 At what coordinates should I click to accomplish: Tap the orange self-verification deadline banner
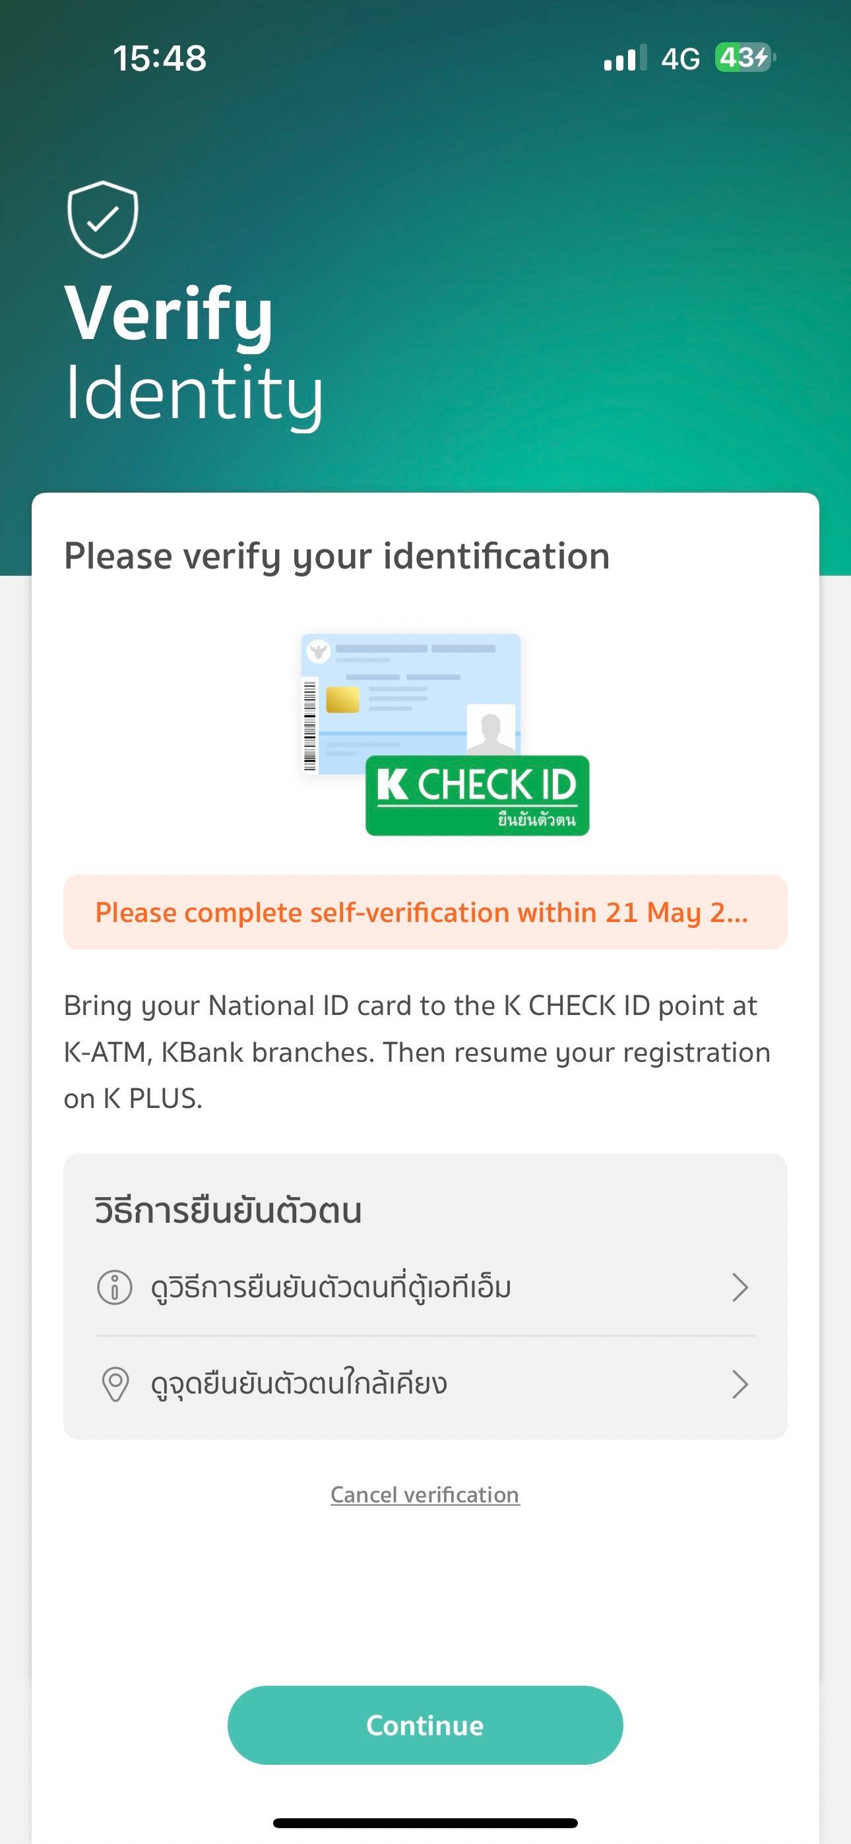[x=425, y=913]
